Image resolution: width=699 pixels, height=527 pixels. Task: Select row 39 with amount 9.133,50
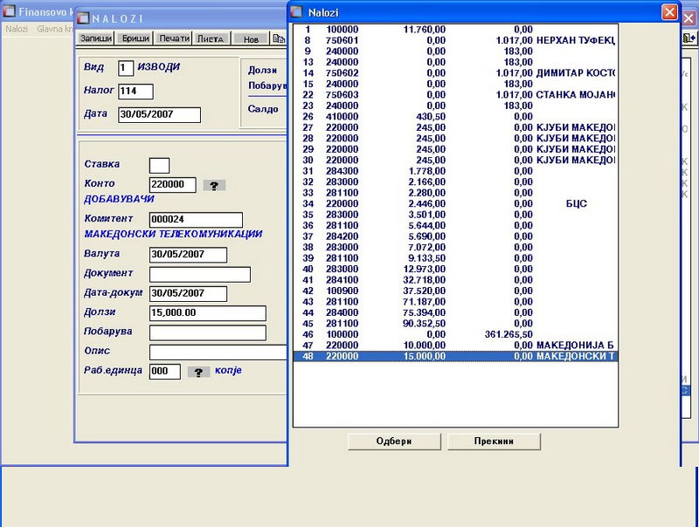(x=455, y=258)
